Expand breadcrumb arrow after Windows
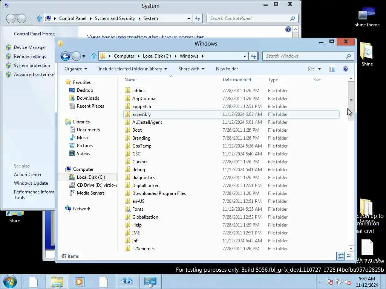This screenshot has width=386, height=289. click(202, 56)
